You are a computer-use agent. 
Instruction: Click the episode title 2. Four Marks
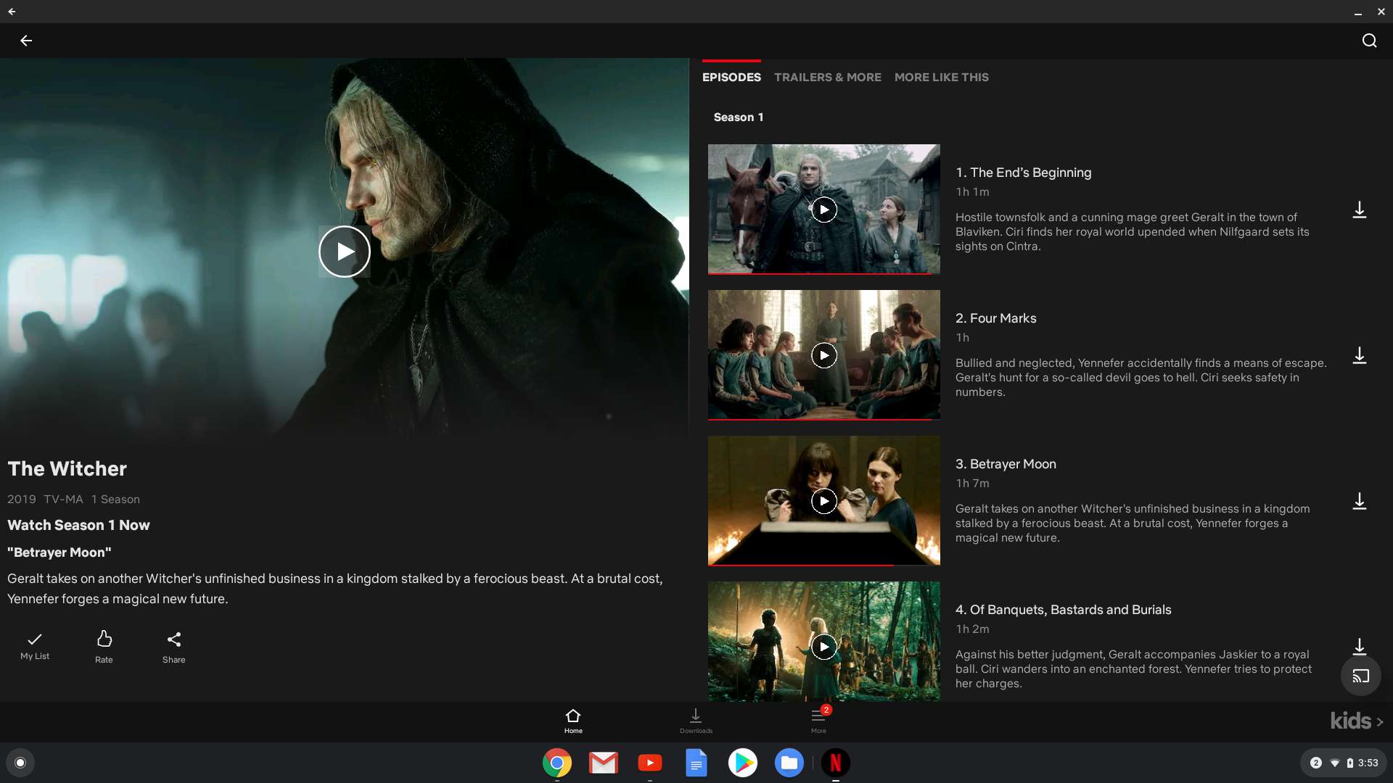pyautogui.click(x=995, y=318)
